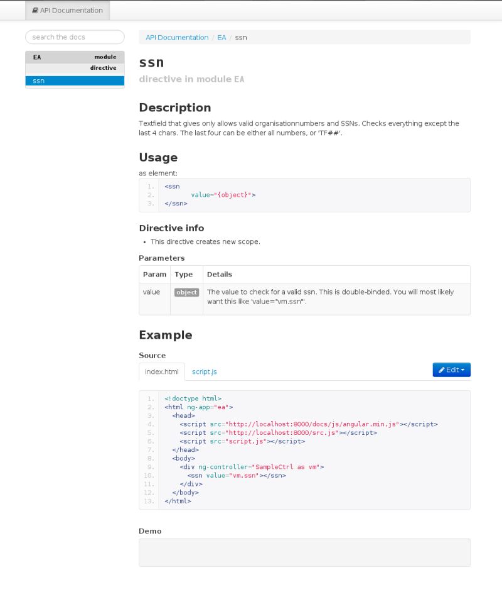The height and width of the screenshot is (592, 502).
Task: Click line number 10 in the source code
Action: click(151, 475)
